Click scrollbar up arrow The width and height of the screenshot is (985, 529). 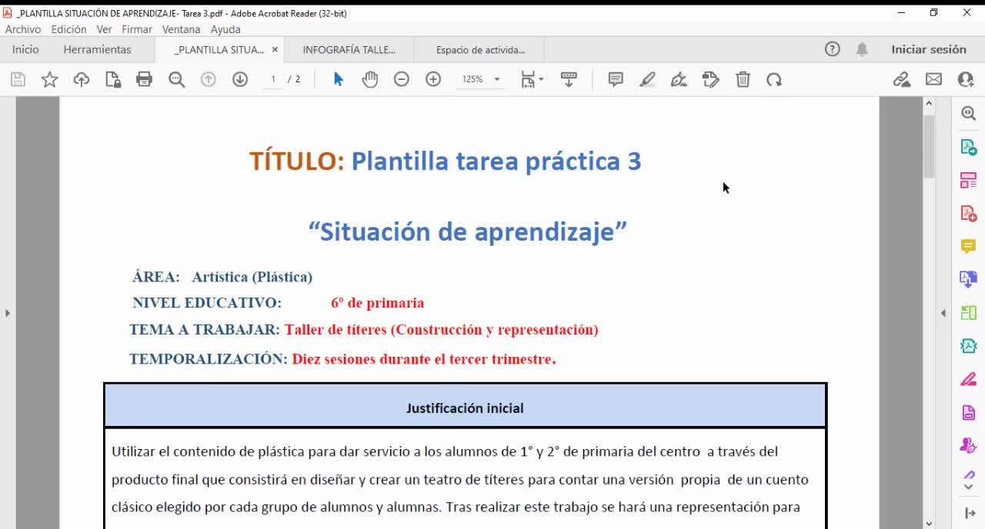pyautogui.click(x=929, y=103)
